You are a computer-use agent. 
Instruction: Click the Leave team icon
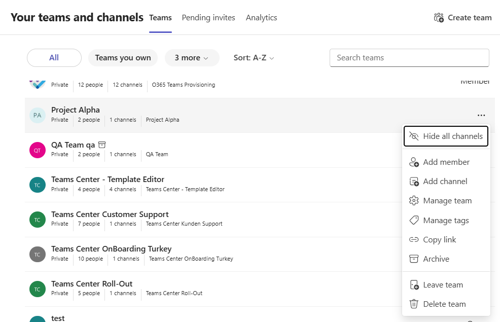pyautogui.click(x=414, y=284)
